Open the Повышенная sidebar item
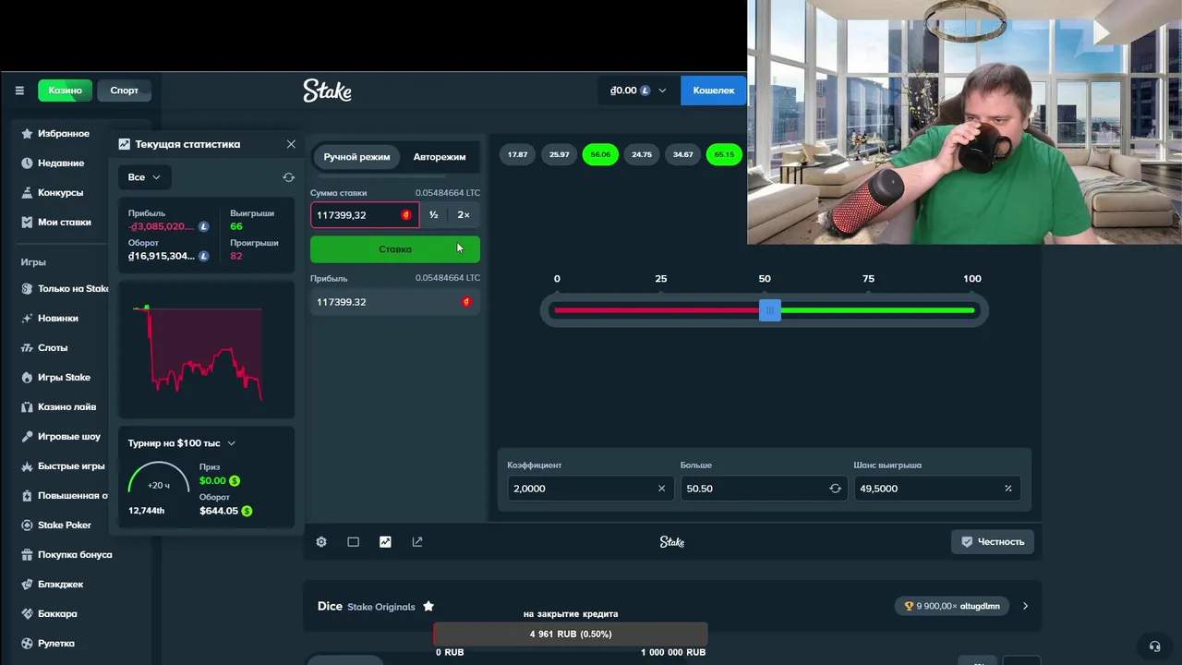 coord(65,496)
